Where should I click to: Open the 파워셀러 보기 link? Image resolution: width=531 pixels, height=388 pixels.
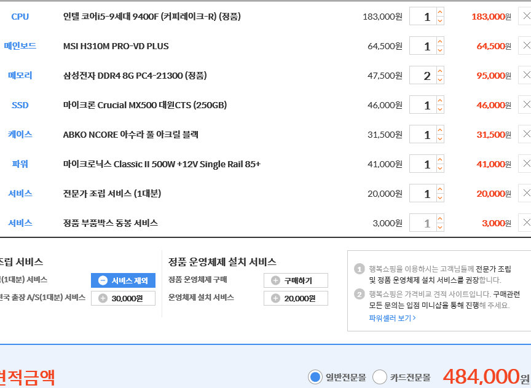[x=392, y=318]
